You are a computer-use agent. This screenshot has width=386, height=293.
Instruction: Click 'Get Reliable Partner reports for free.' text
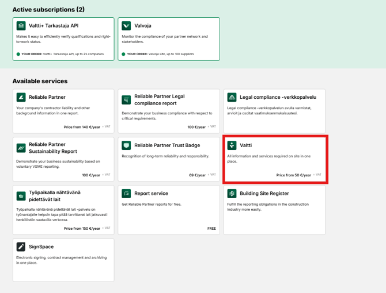152,204
